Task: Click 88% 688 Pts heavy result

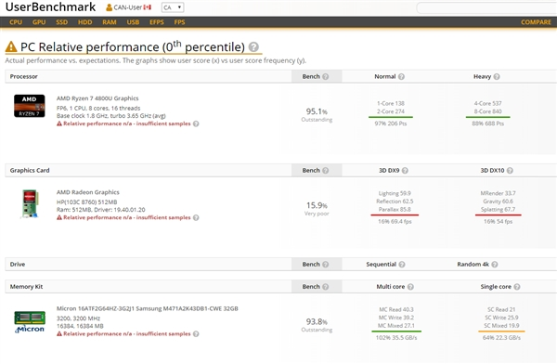Action: [487, 123]
